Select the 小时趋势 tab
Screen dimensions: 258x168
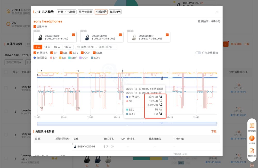click(x=101, y=12)
